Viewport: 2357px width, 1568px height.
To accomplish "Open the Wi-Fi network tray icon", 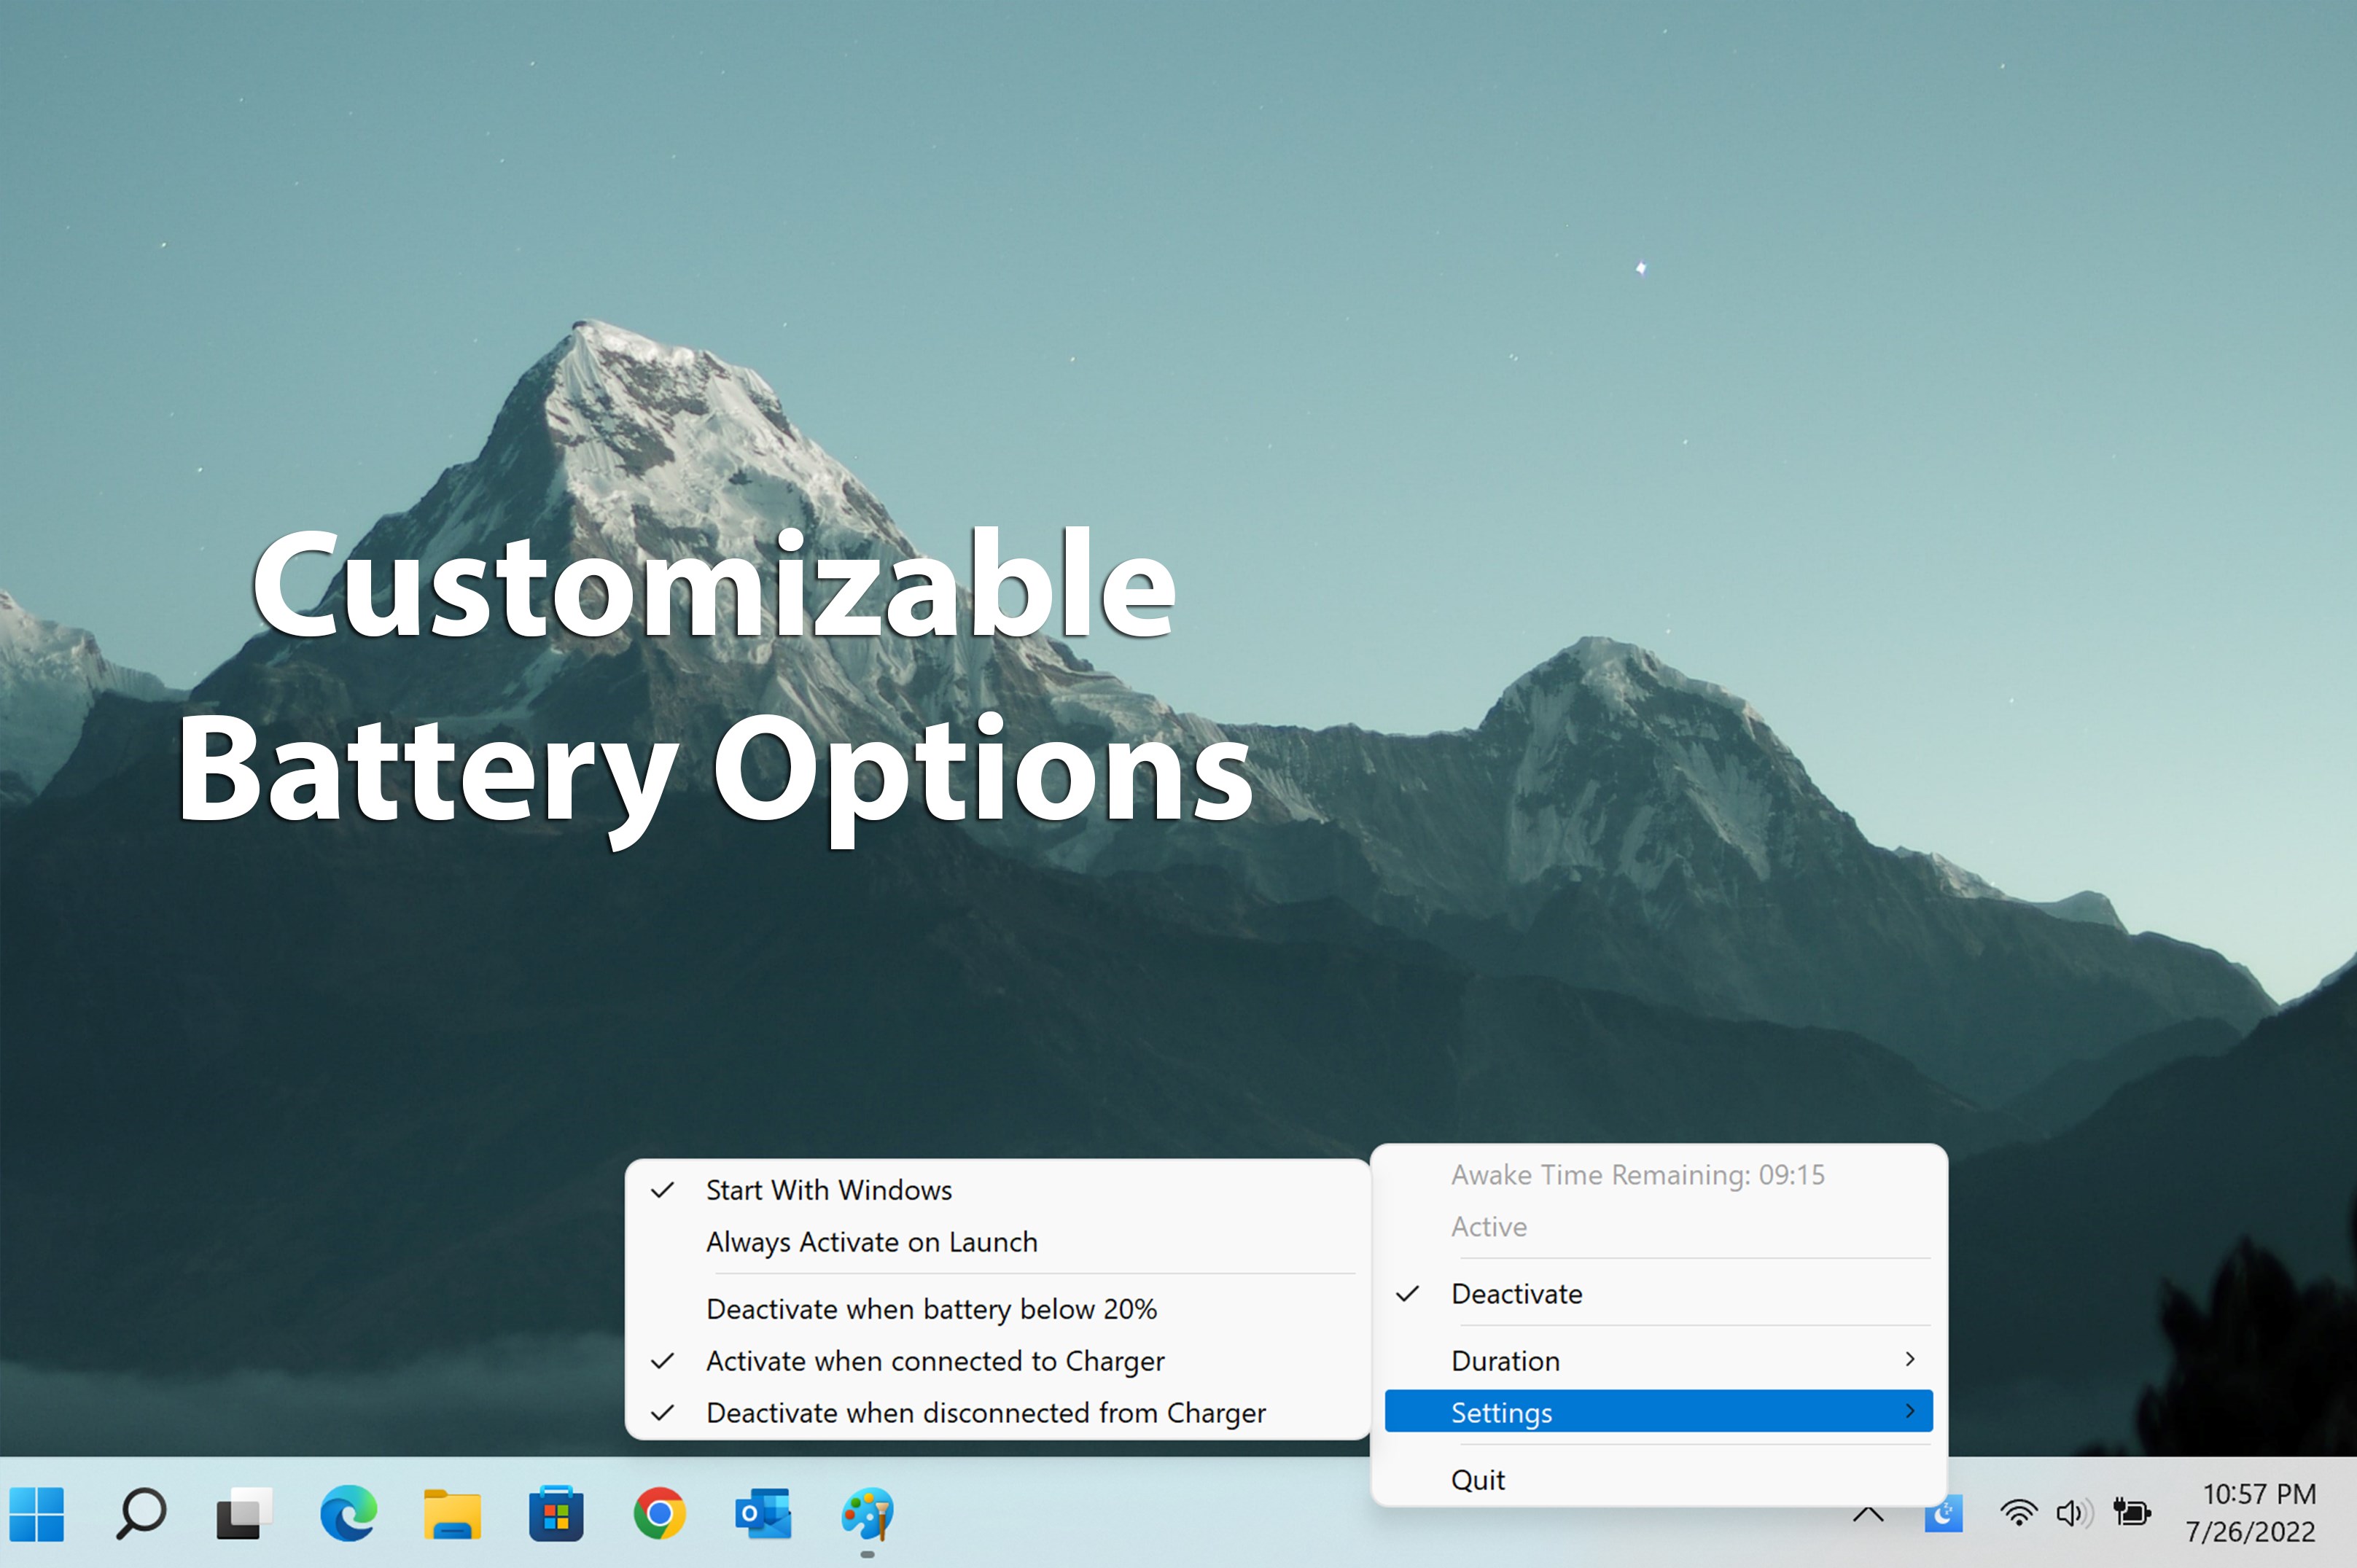I will 2019,1513.
